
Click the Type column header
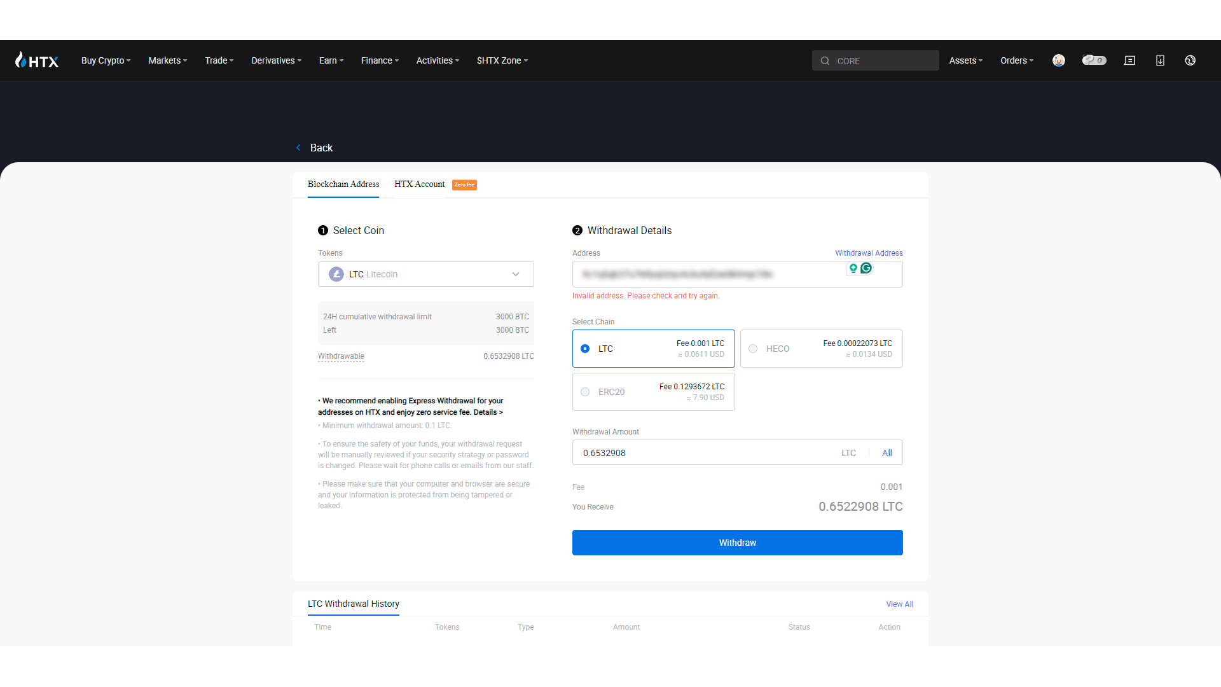click(526, 627)
